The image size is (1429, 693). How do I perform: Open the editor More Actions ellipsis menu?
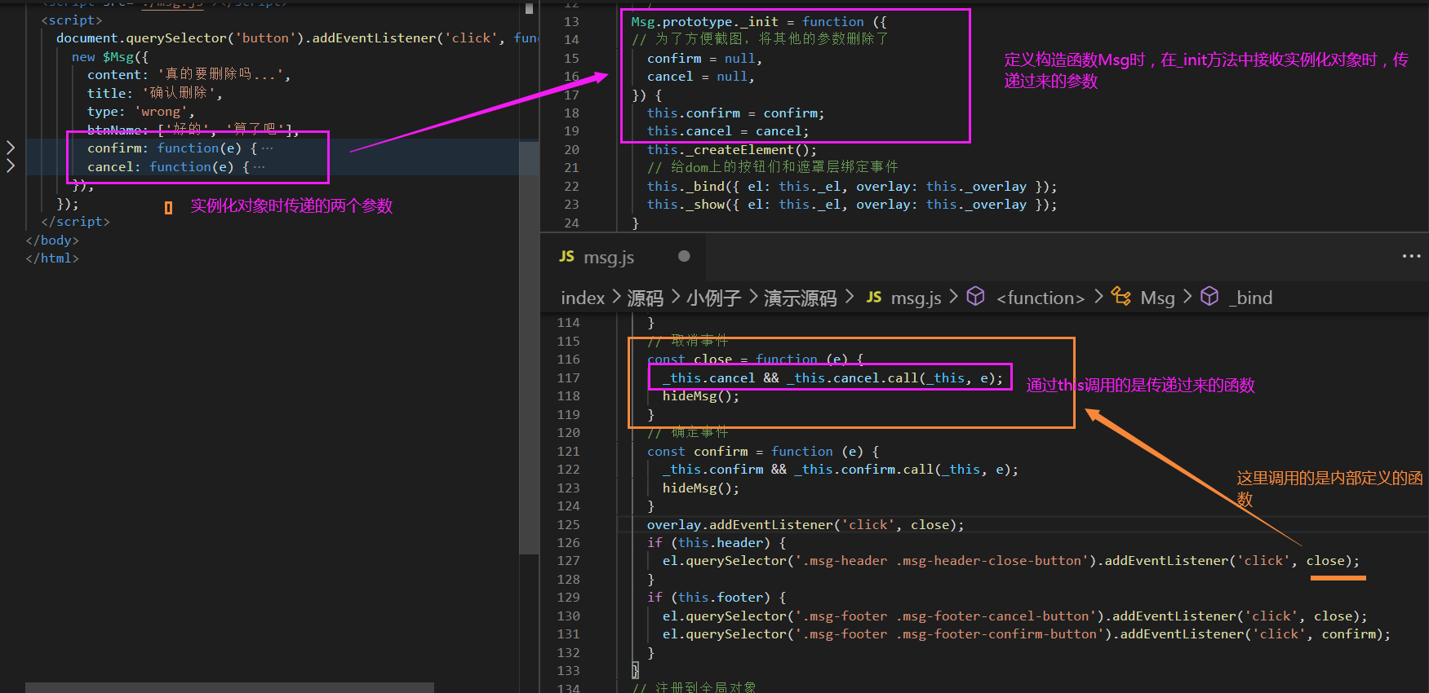click(1411, 256)
